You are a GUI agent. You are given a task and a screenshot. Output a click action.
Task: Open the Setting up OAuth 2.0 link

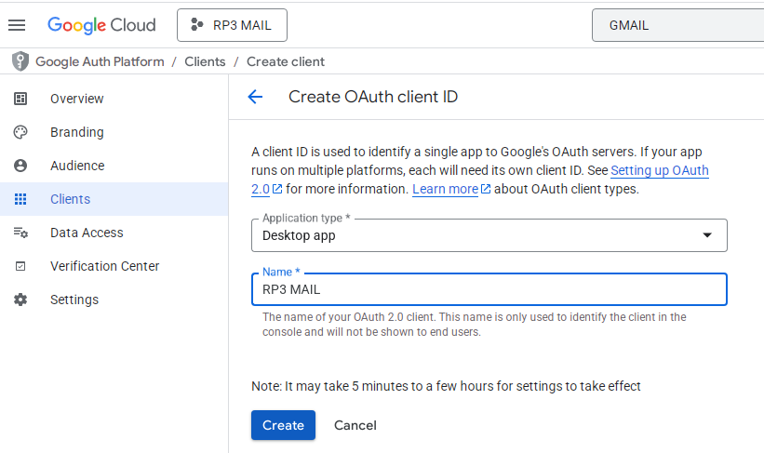pyautogui.click(x=659, y=171)
